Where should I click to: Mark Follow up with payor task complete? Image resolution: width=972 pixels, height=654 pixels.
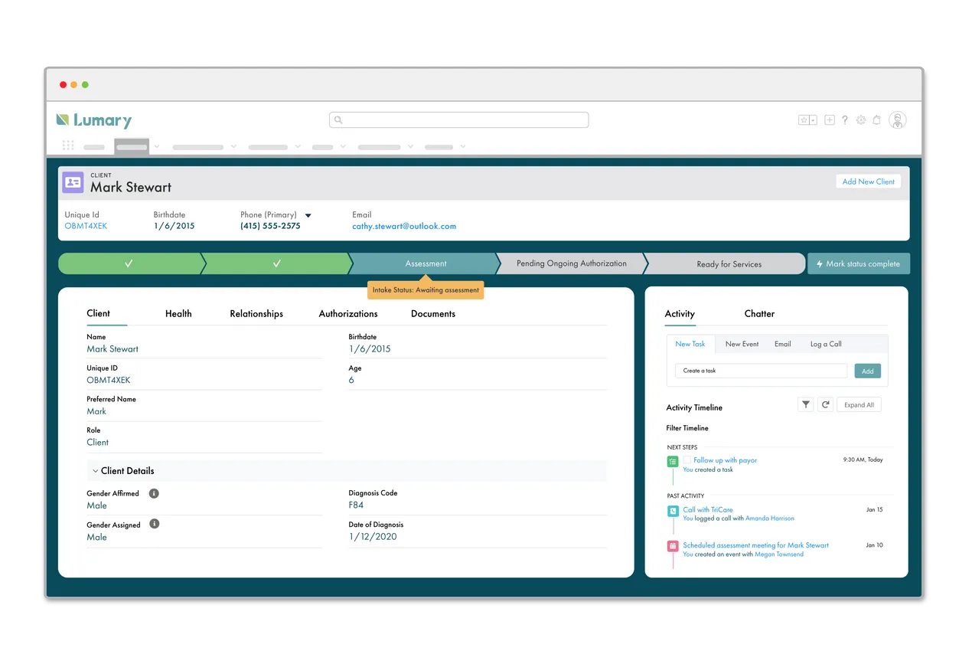click(x=687, y=460)
